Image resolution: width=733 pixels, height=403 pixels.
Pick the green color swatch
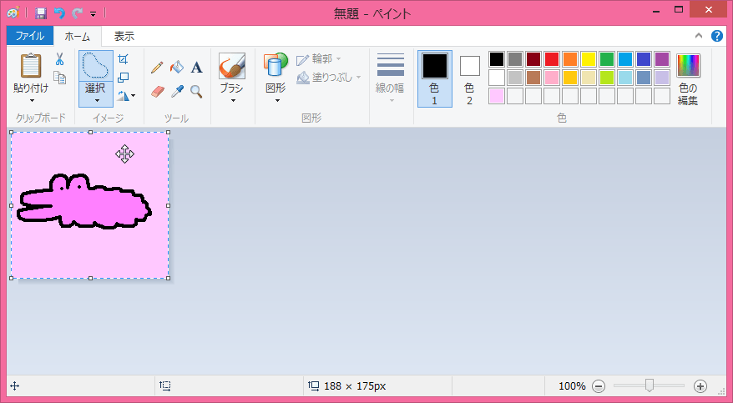coord(607,59)
